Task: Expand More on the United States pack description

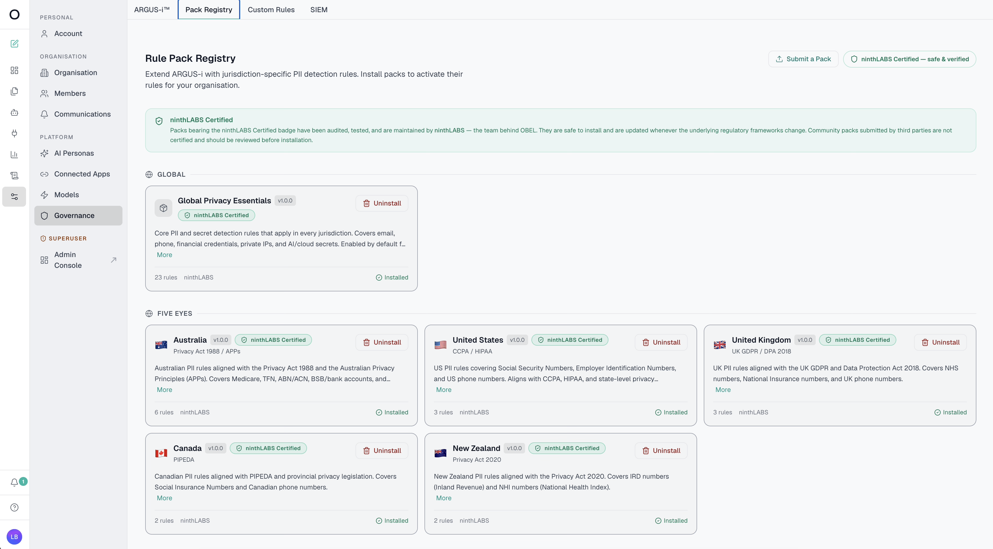Action: point(444,389)
